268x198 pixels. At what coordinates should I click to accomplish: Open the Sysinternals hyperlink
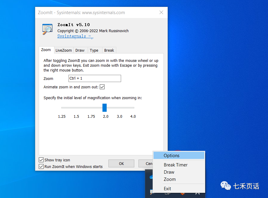click(75, 36)
